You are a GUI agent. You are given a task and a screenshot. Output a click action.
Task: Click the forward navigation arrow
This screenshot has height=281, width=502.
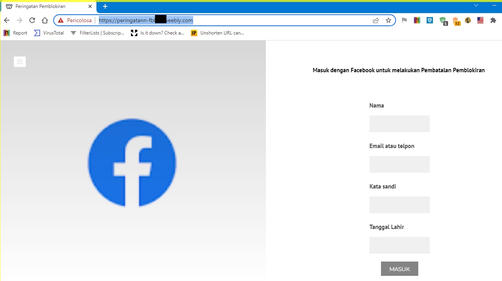coord(19,20)
